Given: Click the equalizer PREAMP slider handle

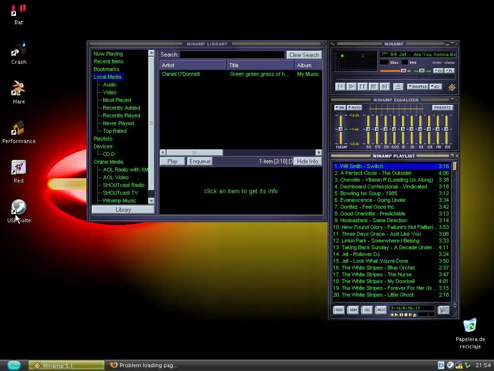Looking at the screenshot, I should pos(341,129).
